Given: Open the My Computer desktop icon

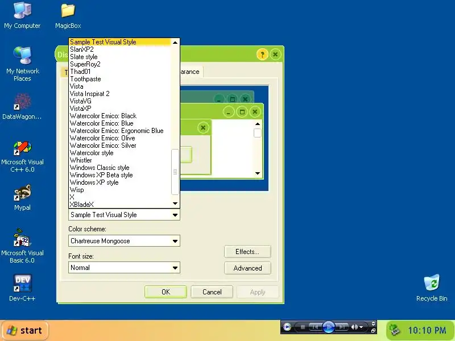Looking at the screenshot, I should click(x=22, y=15).
